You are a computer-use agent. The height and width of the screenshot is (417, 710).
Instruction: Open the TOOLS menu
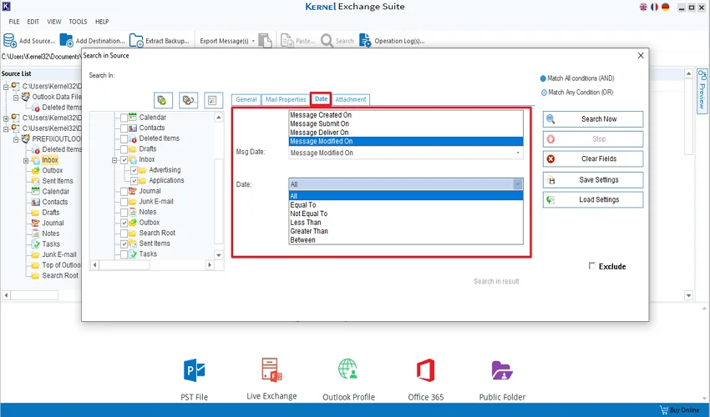click(78, 22)
